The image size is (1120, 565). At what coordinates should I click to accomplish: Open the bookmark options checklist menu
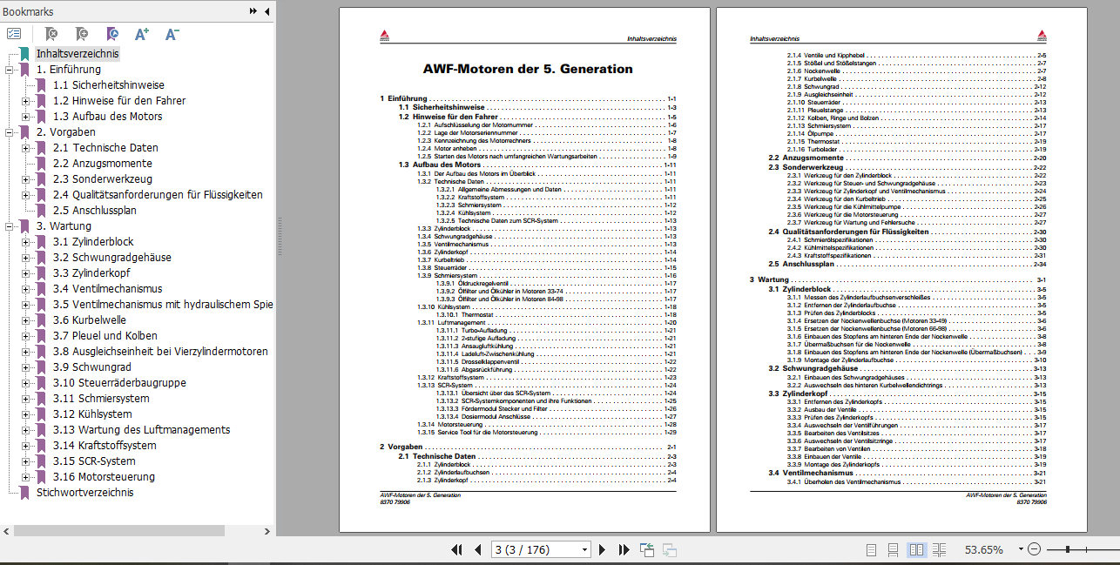[x=14, y=34]
